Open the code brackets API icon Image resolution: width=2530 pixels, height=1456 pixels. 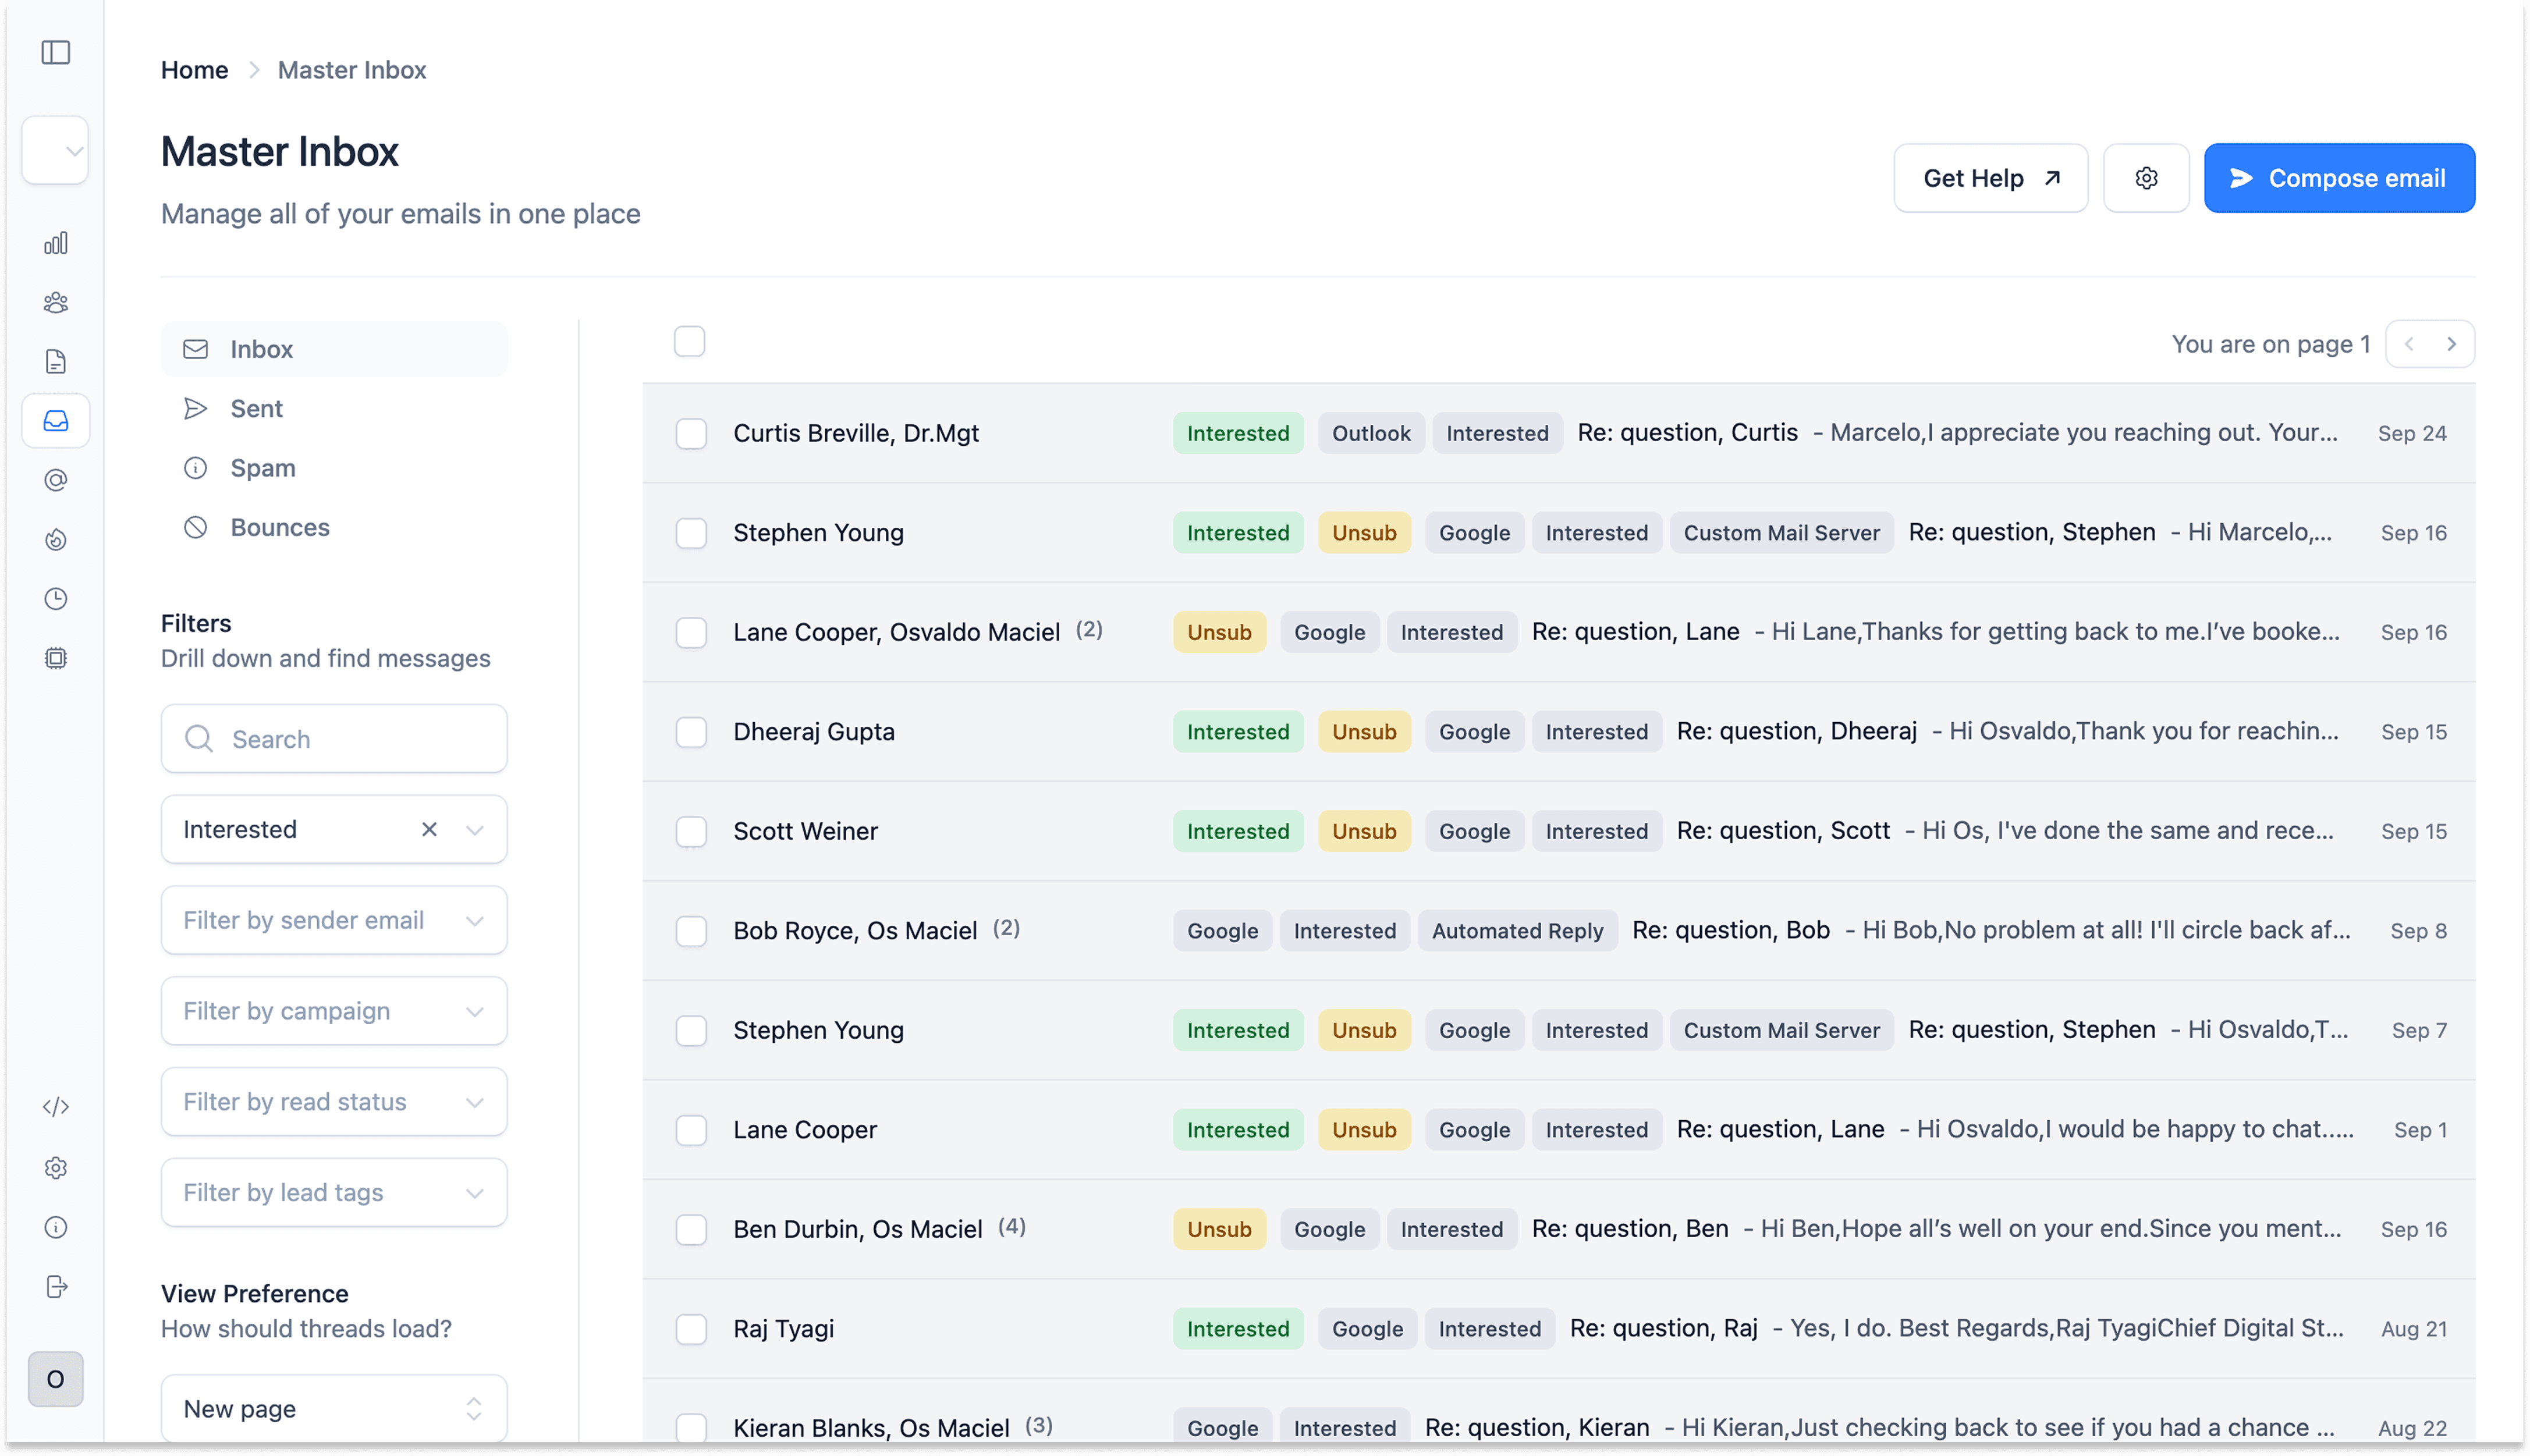[x=56, y=1107]
